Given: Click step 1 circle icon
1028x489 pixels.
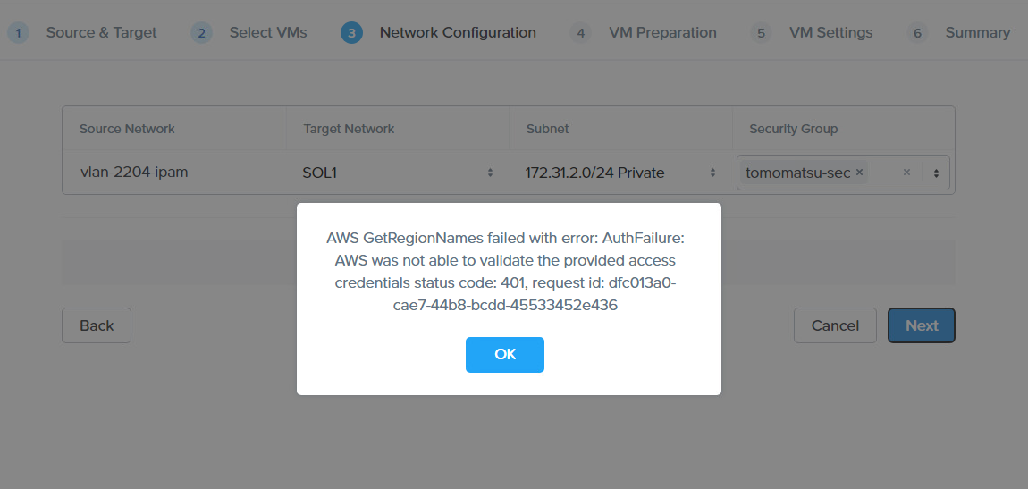Looking at the screenshot, I should pyautogui.click(x=19, y=33).
